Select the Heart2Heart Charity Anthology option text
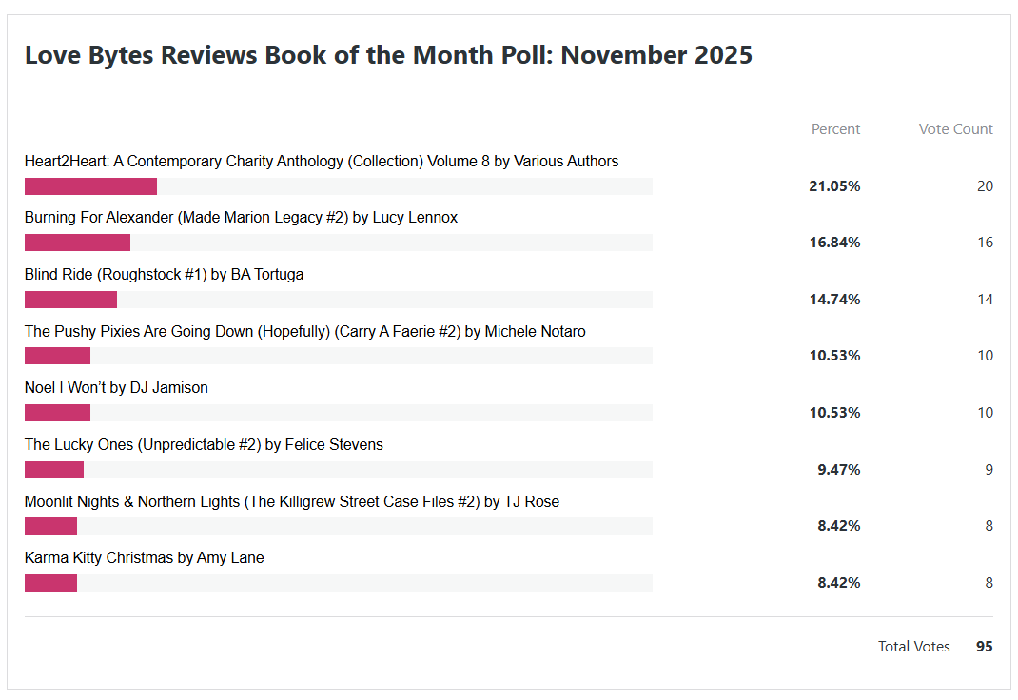 [x=322, y=162]
